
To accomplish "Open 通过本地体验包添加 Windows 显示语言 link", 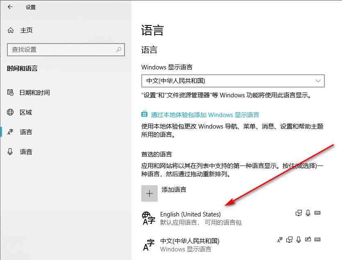I will (205, 115).
